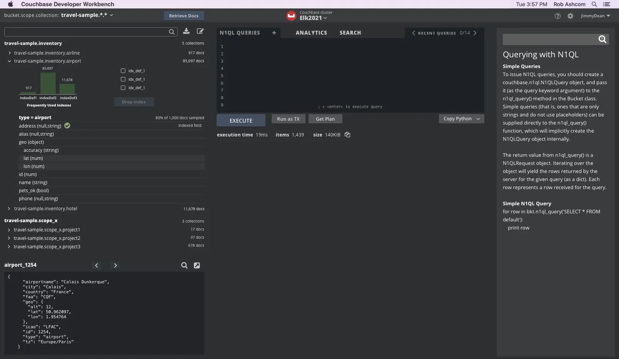Open settings gear icon

click(570, 16)
